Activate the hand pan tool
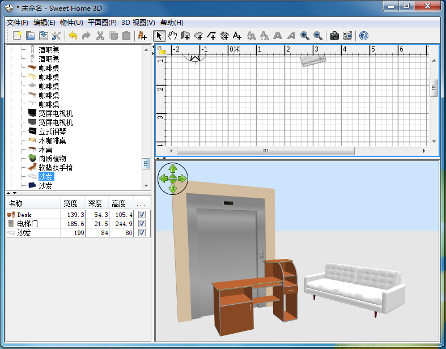 pyautogui.click(x=172, y=36)
